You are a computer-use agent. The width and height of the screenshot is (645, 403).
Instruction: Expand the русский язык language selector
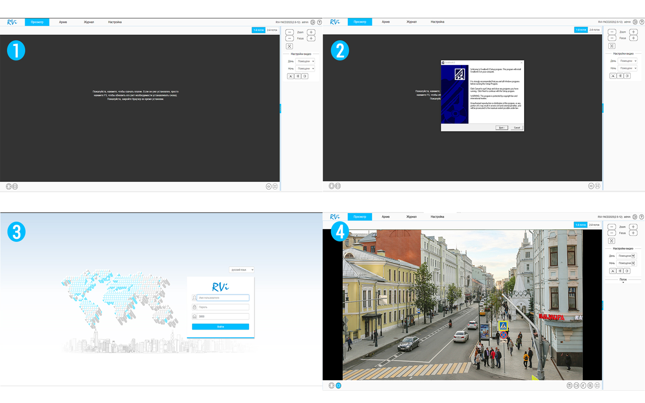tap(242, 270)
